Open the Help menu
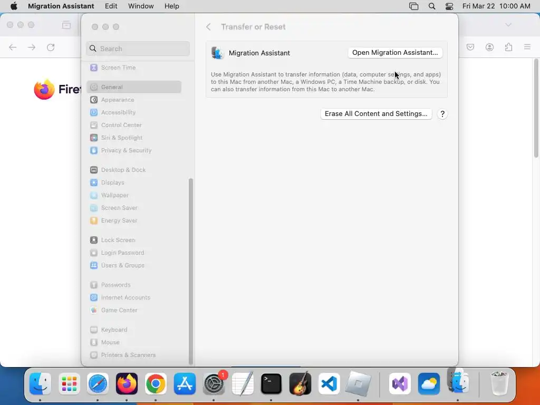Image resolution: width=540 pixels, height=405 pixels. tap(171, 6)
